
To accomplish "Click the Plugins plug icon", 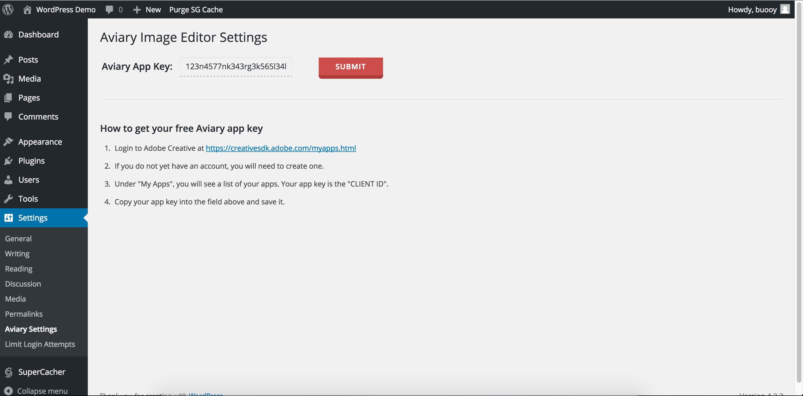I will coord(8,161).
